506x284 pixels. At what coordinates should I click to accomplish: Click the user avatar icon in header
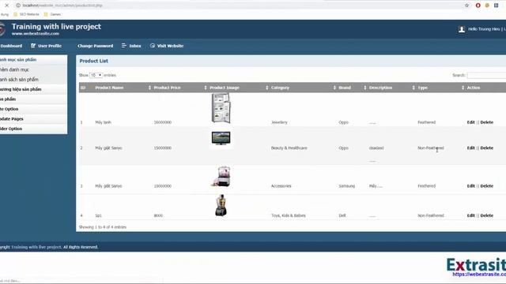point(462,29)
